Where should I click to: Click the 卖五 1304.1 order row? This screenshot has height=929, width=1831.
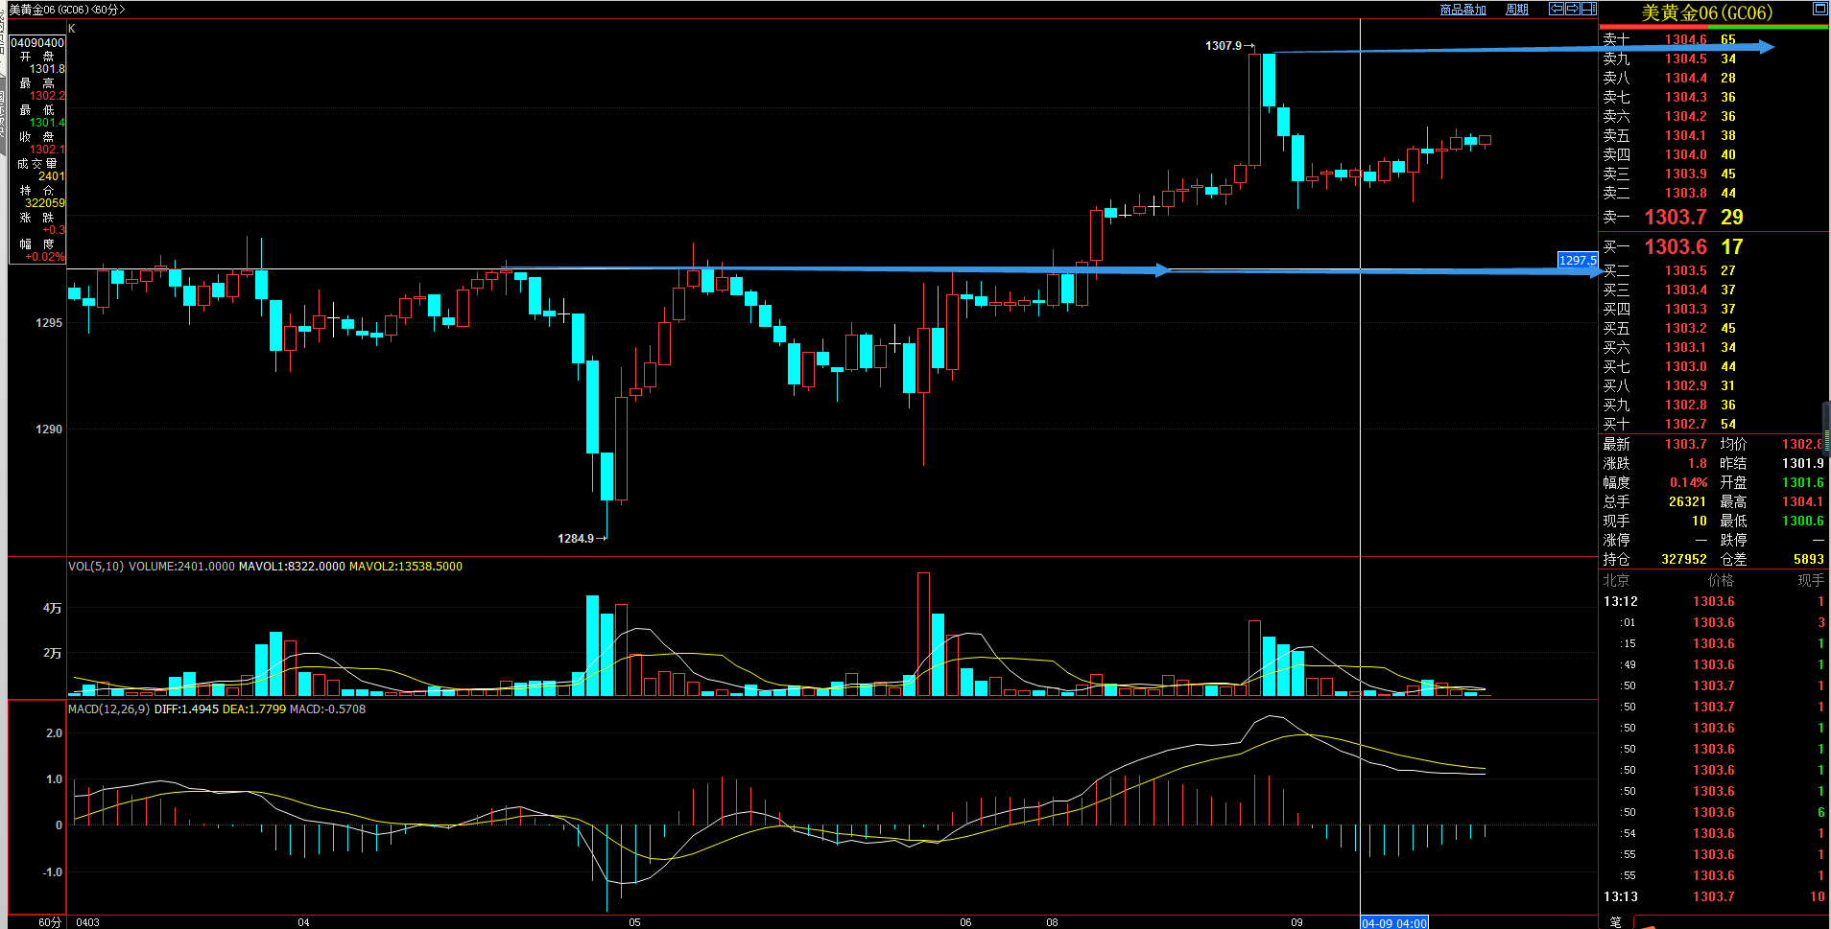(1714, 135)
